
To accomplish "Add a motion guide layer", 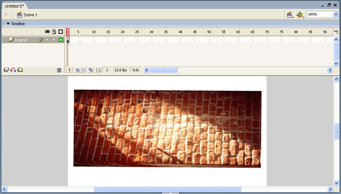I will point(13,70).
